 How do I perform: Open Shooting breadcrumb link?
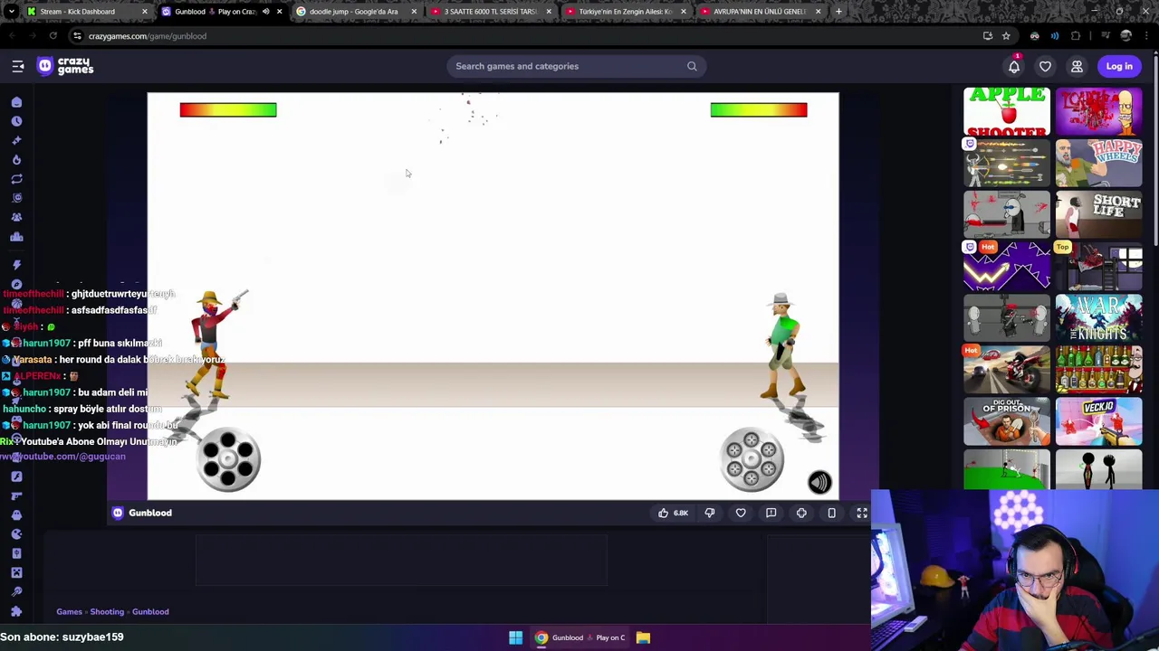point(107,612)
